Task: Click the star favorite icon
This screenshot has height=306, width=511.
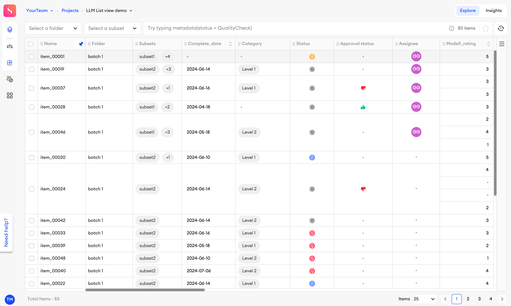Action: (x=486, y=28)
